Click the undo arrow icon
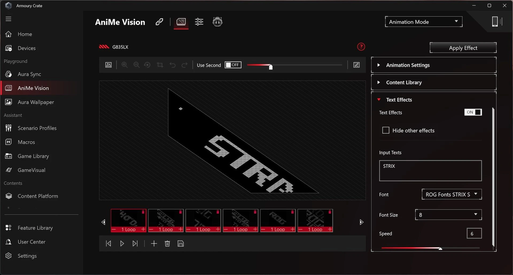 [173, 65]
